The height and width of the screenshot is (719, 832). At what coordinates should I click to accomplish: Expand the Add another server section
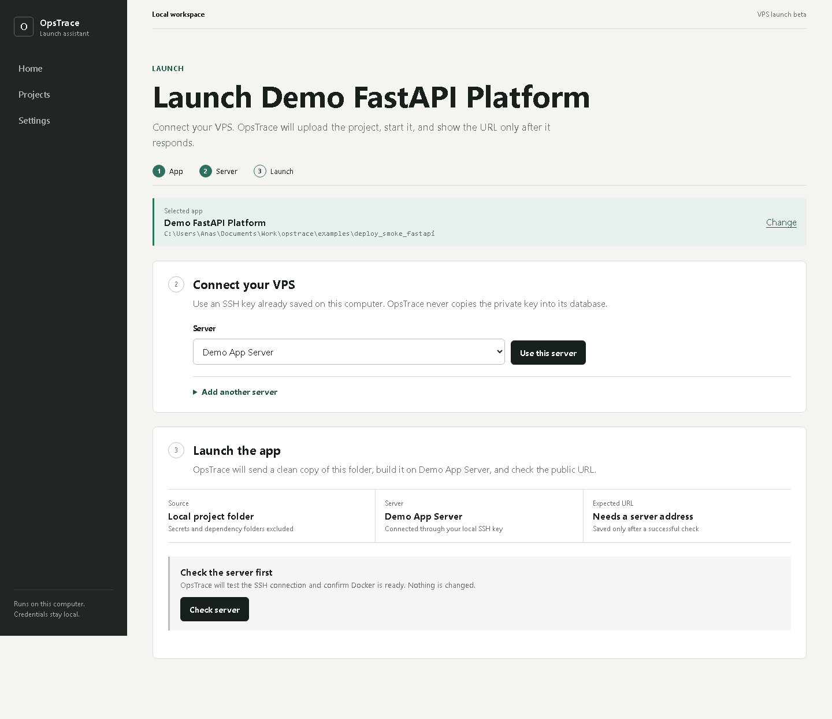[235, 392]
